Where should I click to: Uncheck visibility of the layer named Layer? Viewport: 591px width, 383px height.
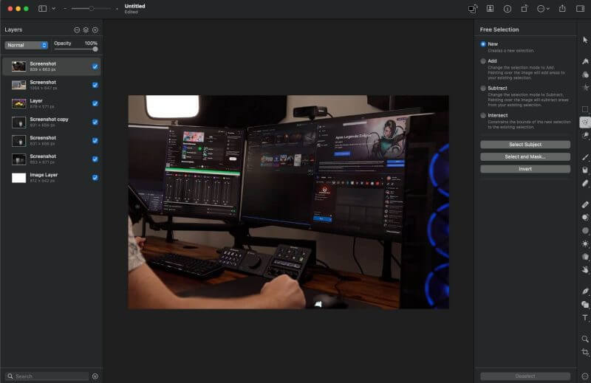pyautogui.click(x=95, y=103)
